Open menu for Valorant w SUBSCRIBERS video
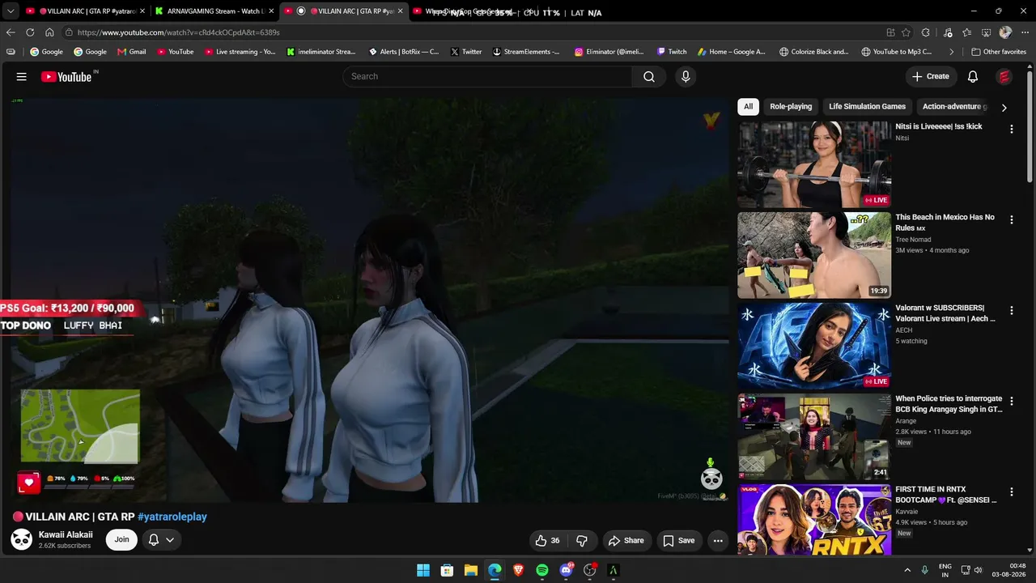 (x=1011, y=310)
